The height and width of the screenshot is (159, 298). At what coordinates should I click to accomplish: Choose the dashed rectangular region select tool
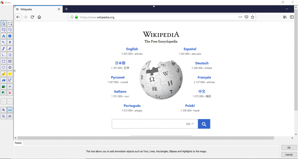coord(10,23)
